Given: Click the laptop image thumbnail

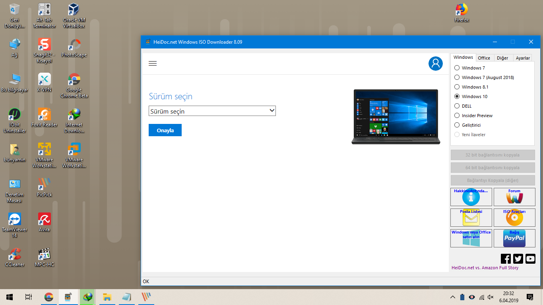Looking at the screenshot, I should pyautogui.click(x=396, y=116).
